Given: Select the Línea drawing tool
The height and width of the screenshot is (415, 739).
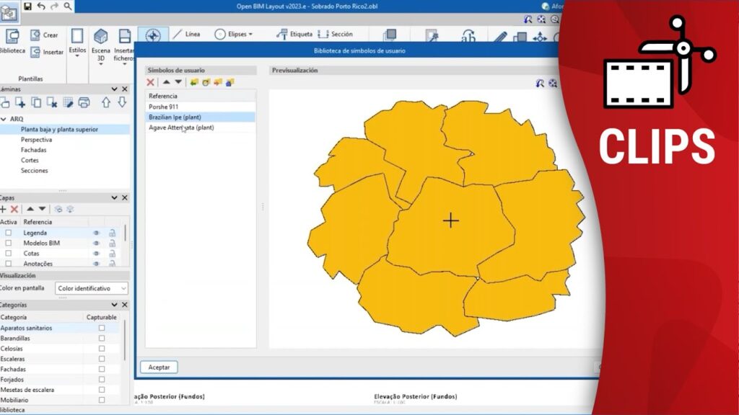Looking at the screenshot, I should [186, 34].
